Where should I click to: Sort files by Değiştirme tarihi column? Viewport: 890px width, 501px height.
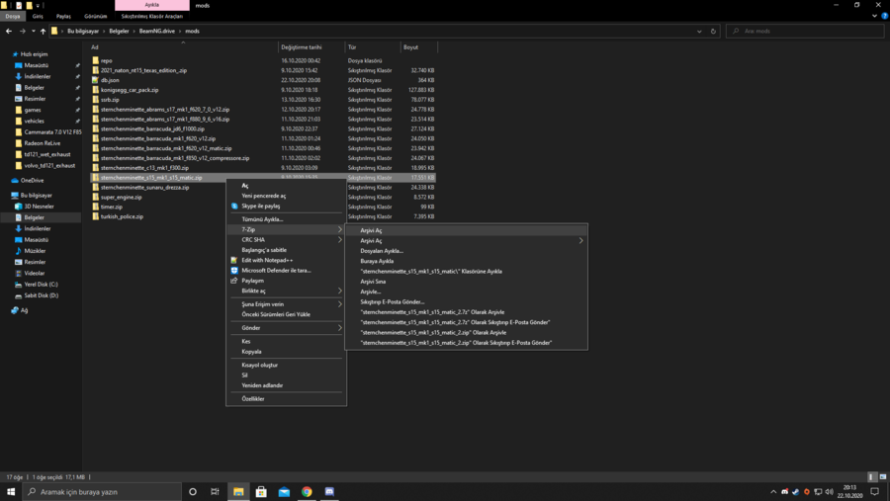tap(302, 46)
